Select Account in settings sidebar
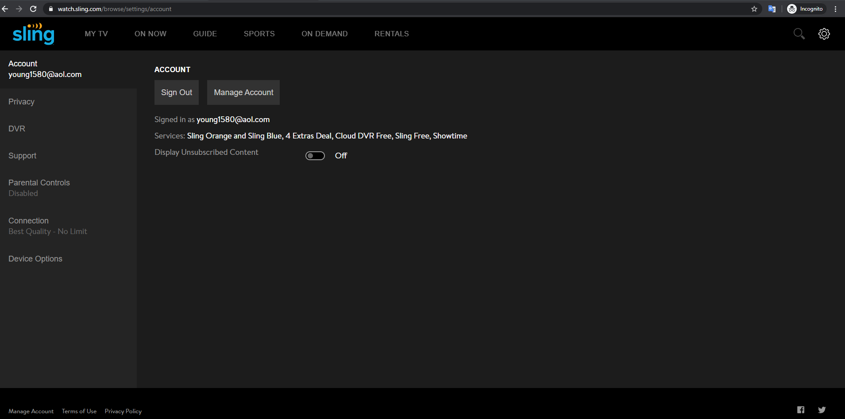 [68, 69]
